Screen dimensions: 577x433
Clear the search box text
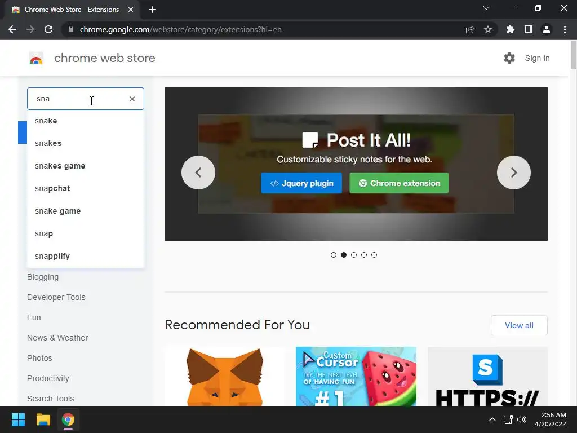(x=132, y=99)
